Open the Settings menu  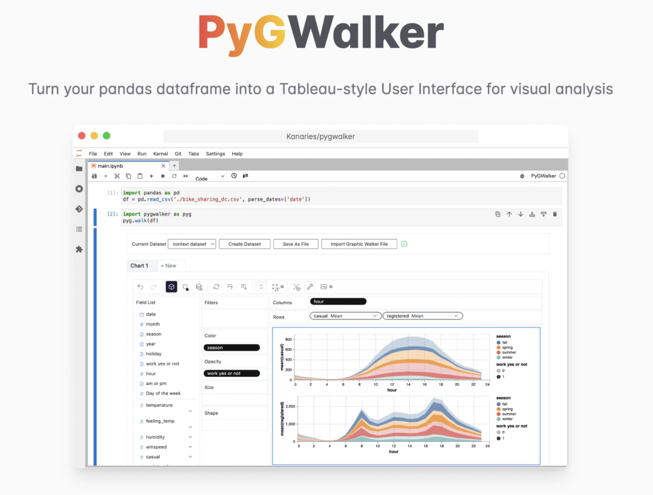click(215, 154)
